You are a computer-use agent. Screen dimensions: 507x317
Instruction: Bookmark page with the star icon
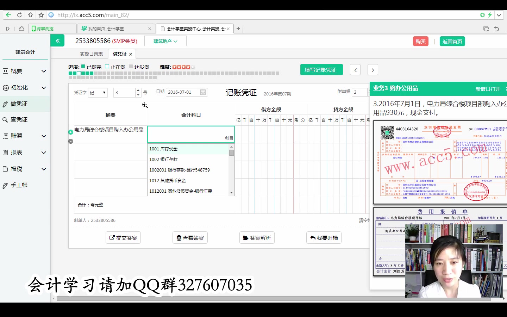pos(41,15)
